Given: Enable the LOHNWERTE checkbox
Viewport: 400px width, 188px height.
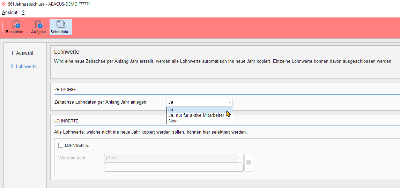Looking at the screenshot, I should 61,145.
